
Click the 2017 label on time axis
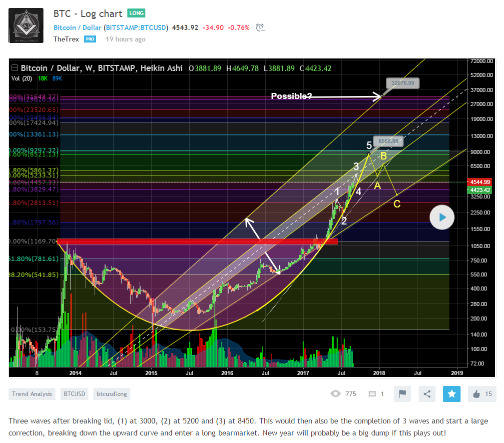point(303,373)
